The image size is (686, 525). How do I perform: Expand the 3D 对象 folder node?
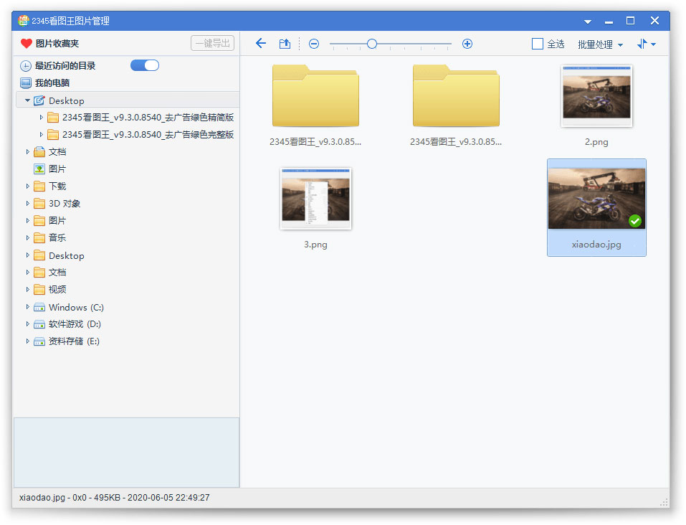[x=27, y=203]
